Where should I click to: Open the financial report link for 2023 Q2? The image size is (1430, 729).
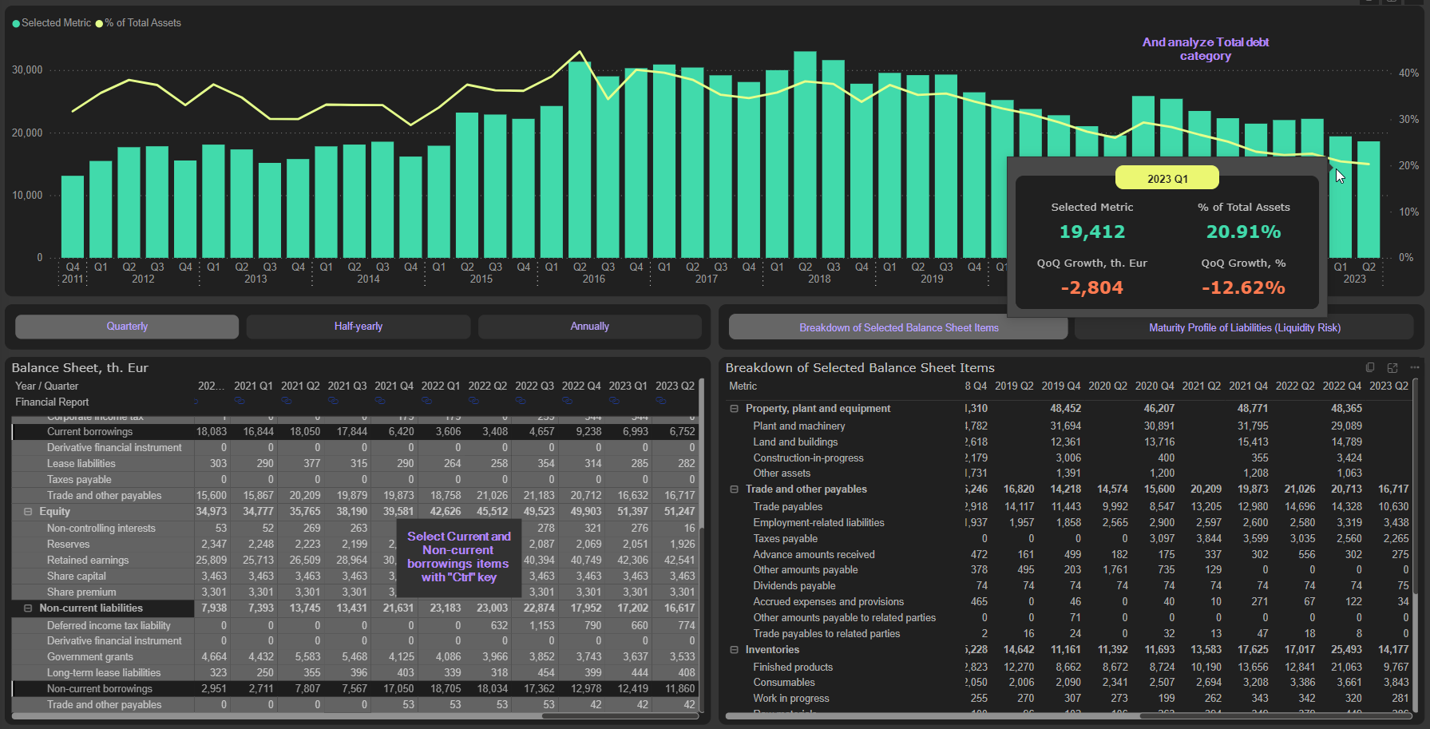[662, 401]
